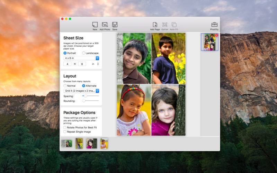Click the New sheet icon
Viewport: 277px width, 173px height.
coord(95,25)
